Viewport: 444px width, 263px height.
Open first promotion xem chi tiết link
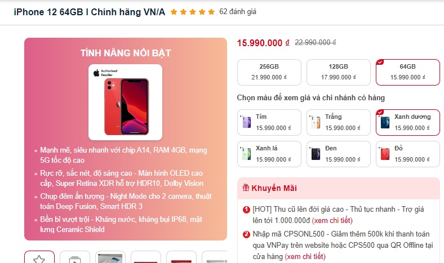pyautogui.click(x=332, y=221)
